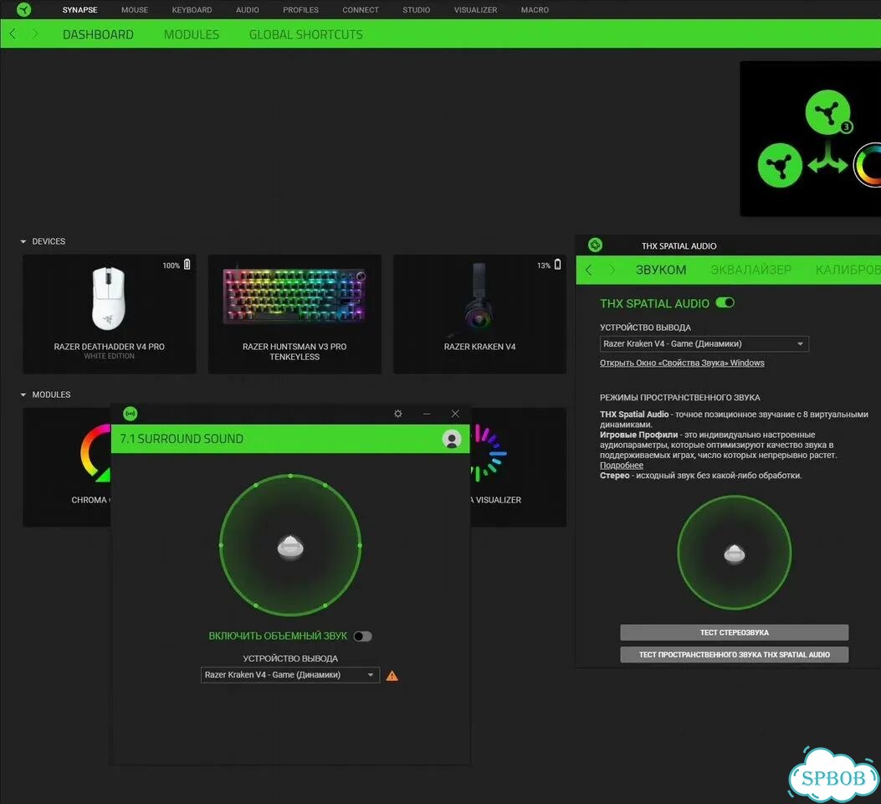The width and height of the screenshot is (881, 804).
Task: Close the 7.1 Surround Sound window
Action: tap(455, 414)
